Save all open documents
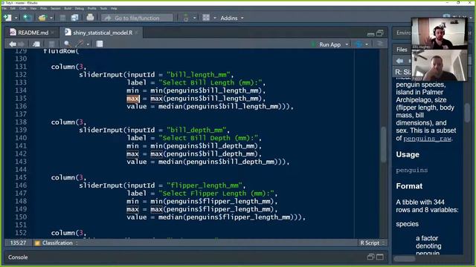This screenshot has width=476, height=267. [74, 18]
